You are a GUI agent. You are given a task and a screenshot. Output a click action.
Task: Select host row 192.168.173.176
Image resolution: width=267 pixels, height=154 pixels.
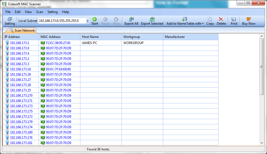[x=110, y=138]
